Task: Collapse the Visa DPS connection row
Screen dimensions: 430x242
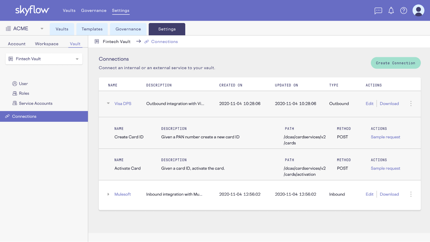Action: 108,103
